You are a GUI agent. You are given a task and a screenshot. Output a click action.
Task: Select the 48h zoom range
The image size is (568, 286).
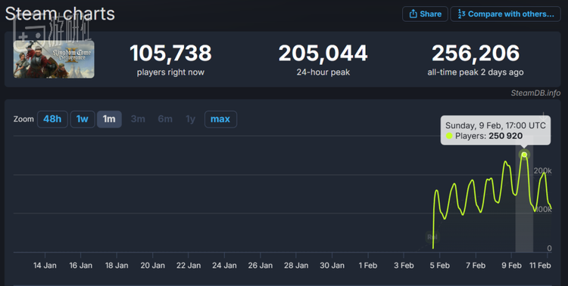[x=52, y=119]
